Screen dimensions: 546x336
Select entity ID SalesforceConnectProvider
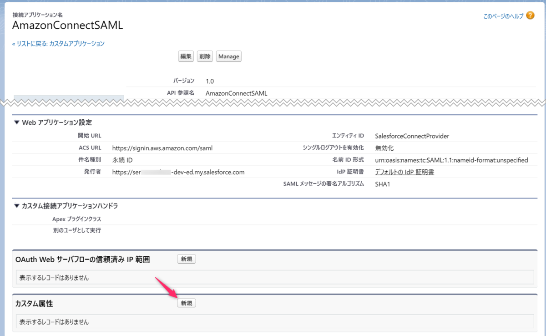412,136
